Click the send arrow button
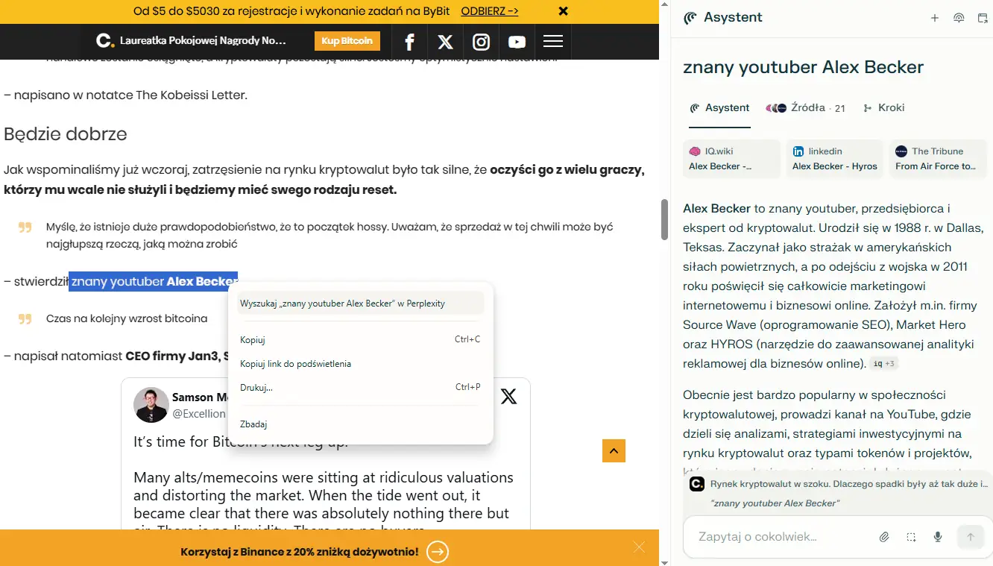993x566 pixels. tap(971, 537)
